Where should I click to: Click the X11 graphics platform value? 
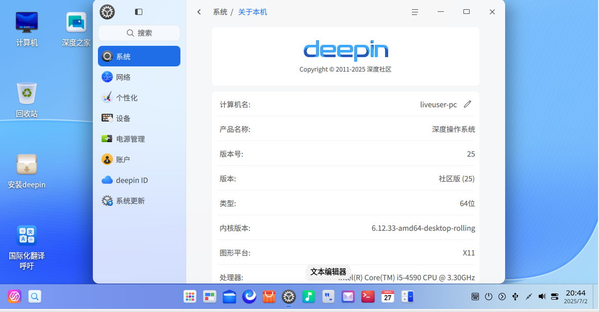[x=469, y=253]
